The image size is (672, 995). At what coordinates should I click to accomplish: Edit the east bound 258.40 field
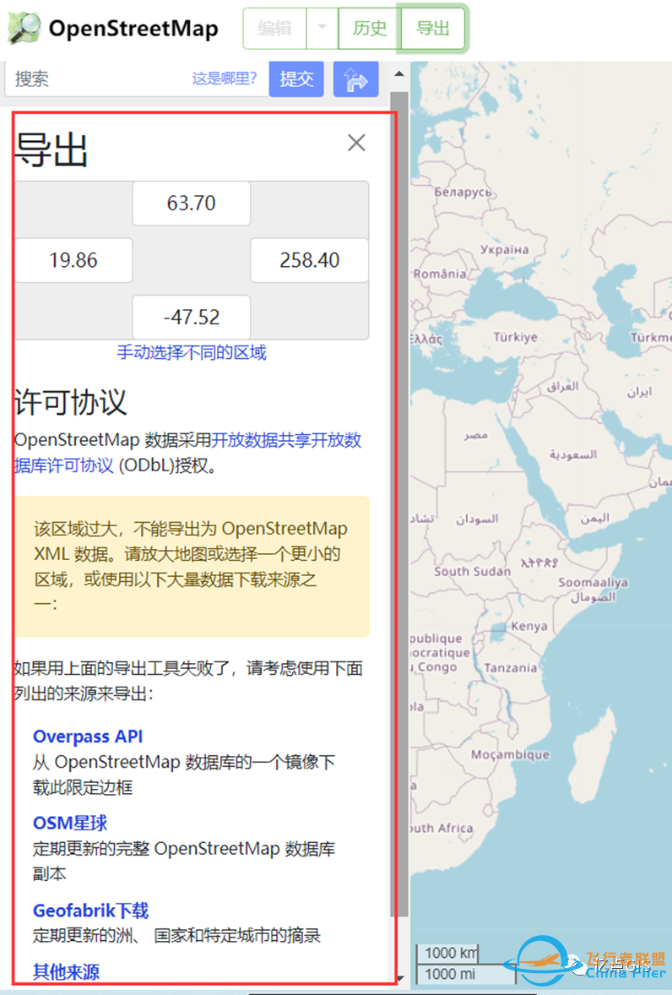[x=309, y=260]
